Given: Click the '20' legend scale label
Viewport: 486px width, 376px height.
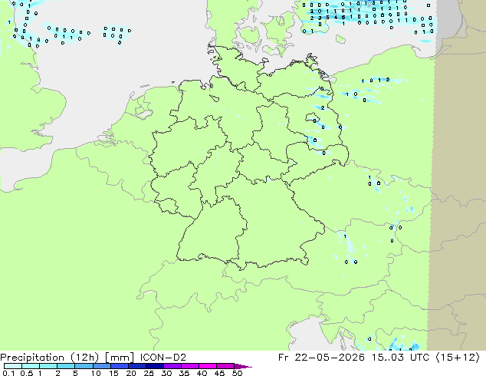Looking at the screenshot, I should click(131, 373).
